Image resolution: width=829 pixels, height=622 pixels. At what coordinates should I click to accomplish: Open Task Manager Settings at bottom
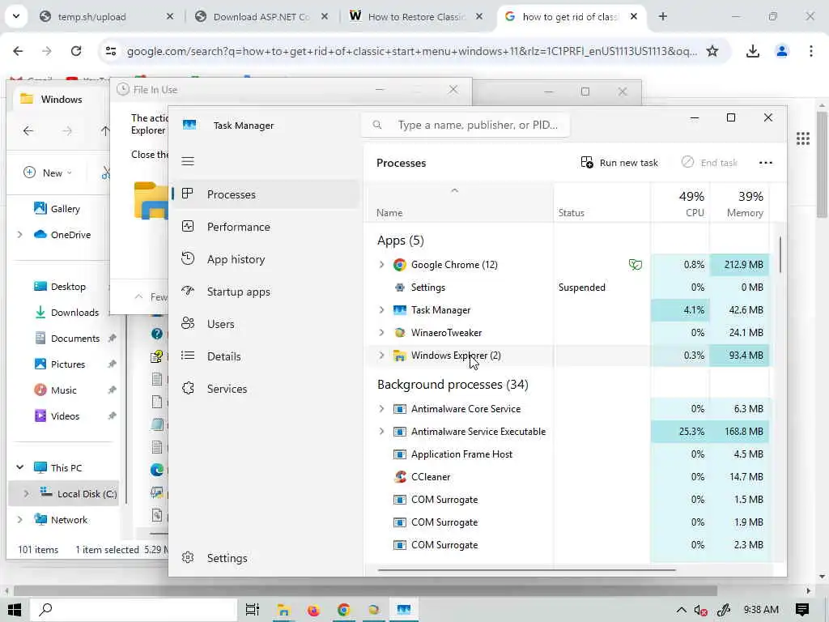[x=266, y=558]
